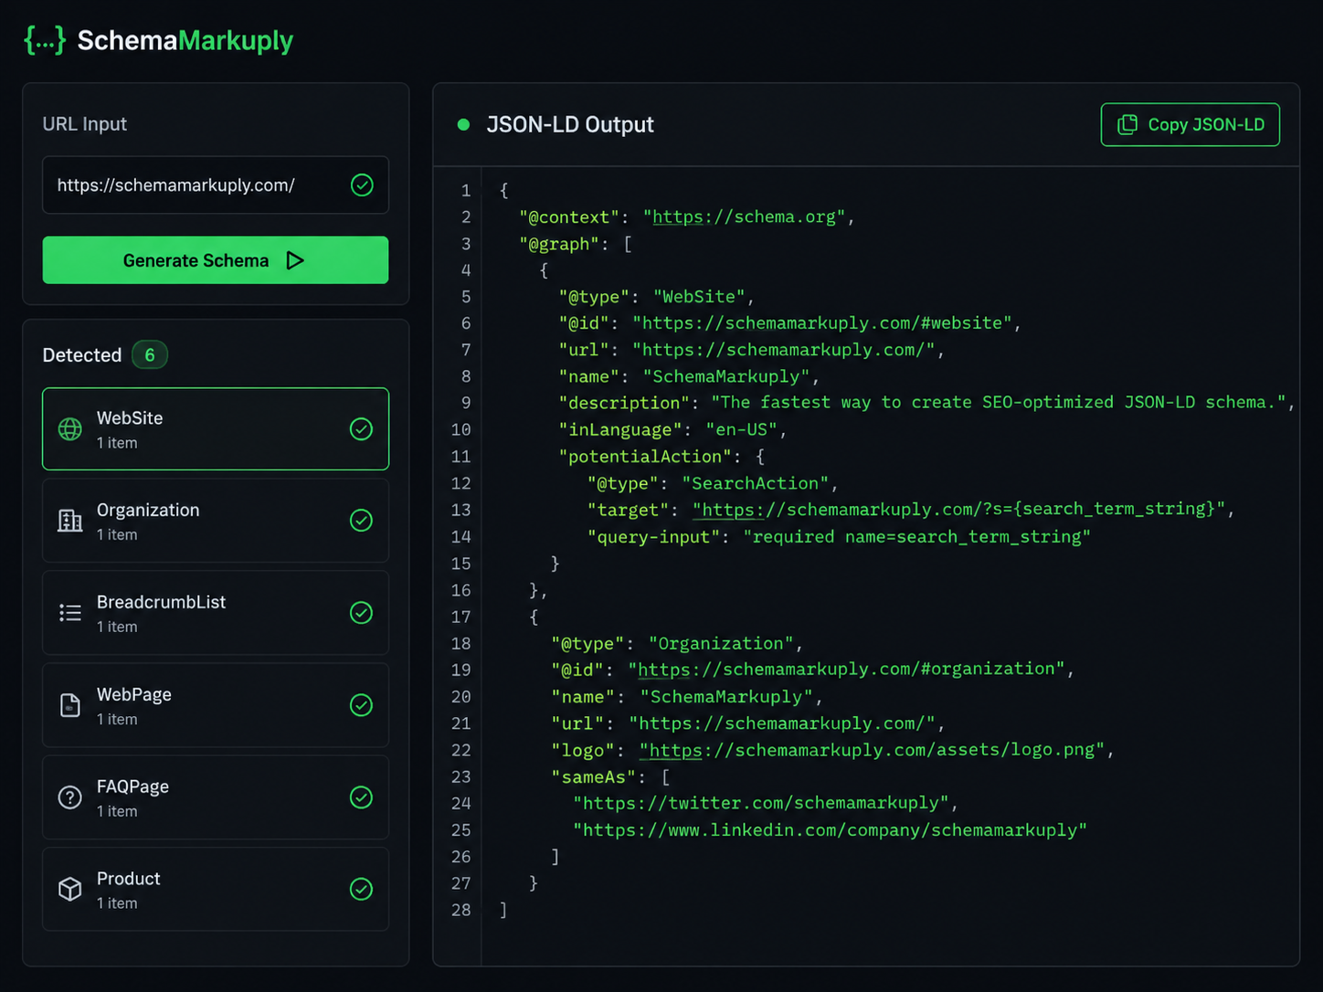The image size is (1323, 992).
Task: Click the JSON-LD Output heading
Action: pyautogui.click(x=570, y=124)
